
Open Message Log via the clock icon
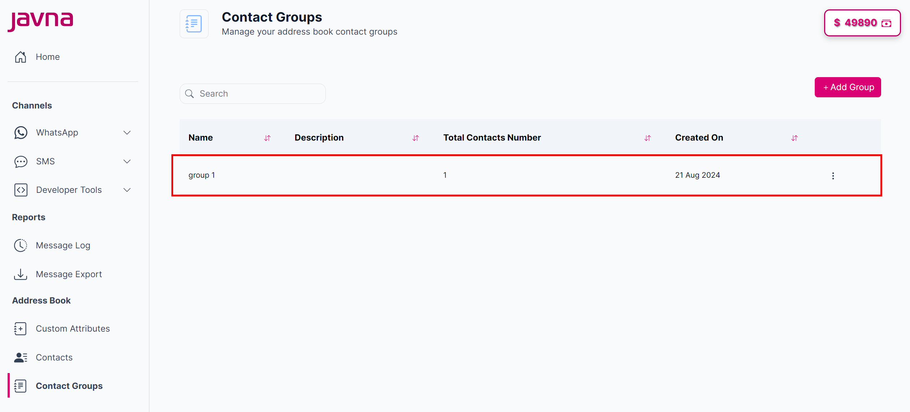(x=21, y=245)
